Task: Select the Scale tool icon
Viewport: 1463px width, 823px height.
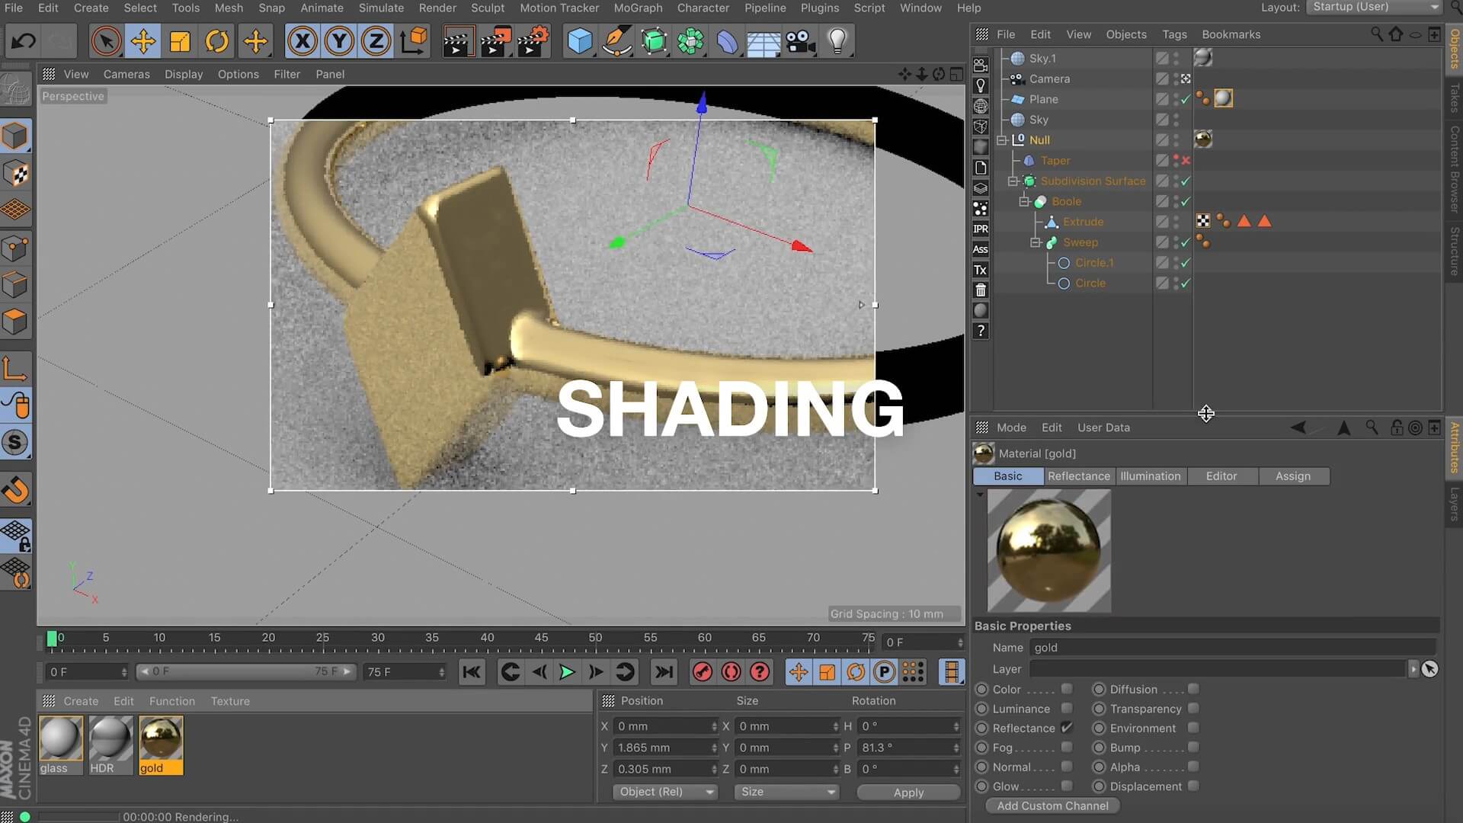Action: pos(180,41)
